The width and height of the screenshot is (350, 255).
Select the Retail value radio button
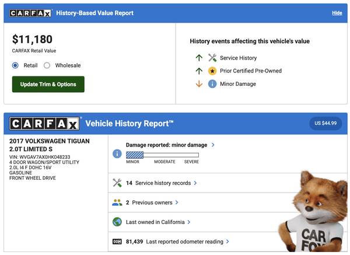[16, 65]
